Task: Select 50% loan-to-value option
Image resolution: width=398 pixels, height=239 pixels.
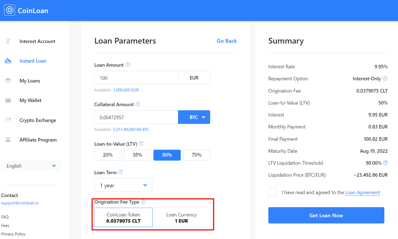Action: coord(167,155)
